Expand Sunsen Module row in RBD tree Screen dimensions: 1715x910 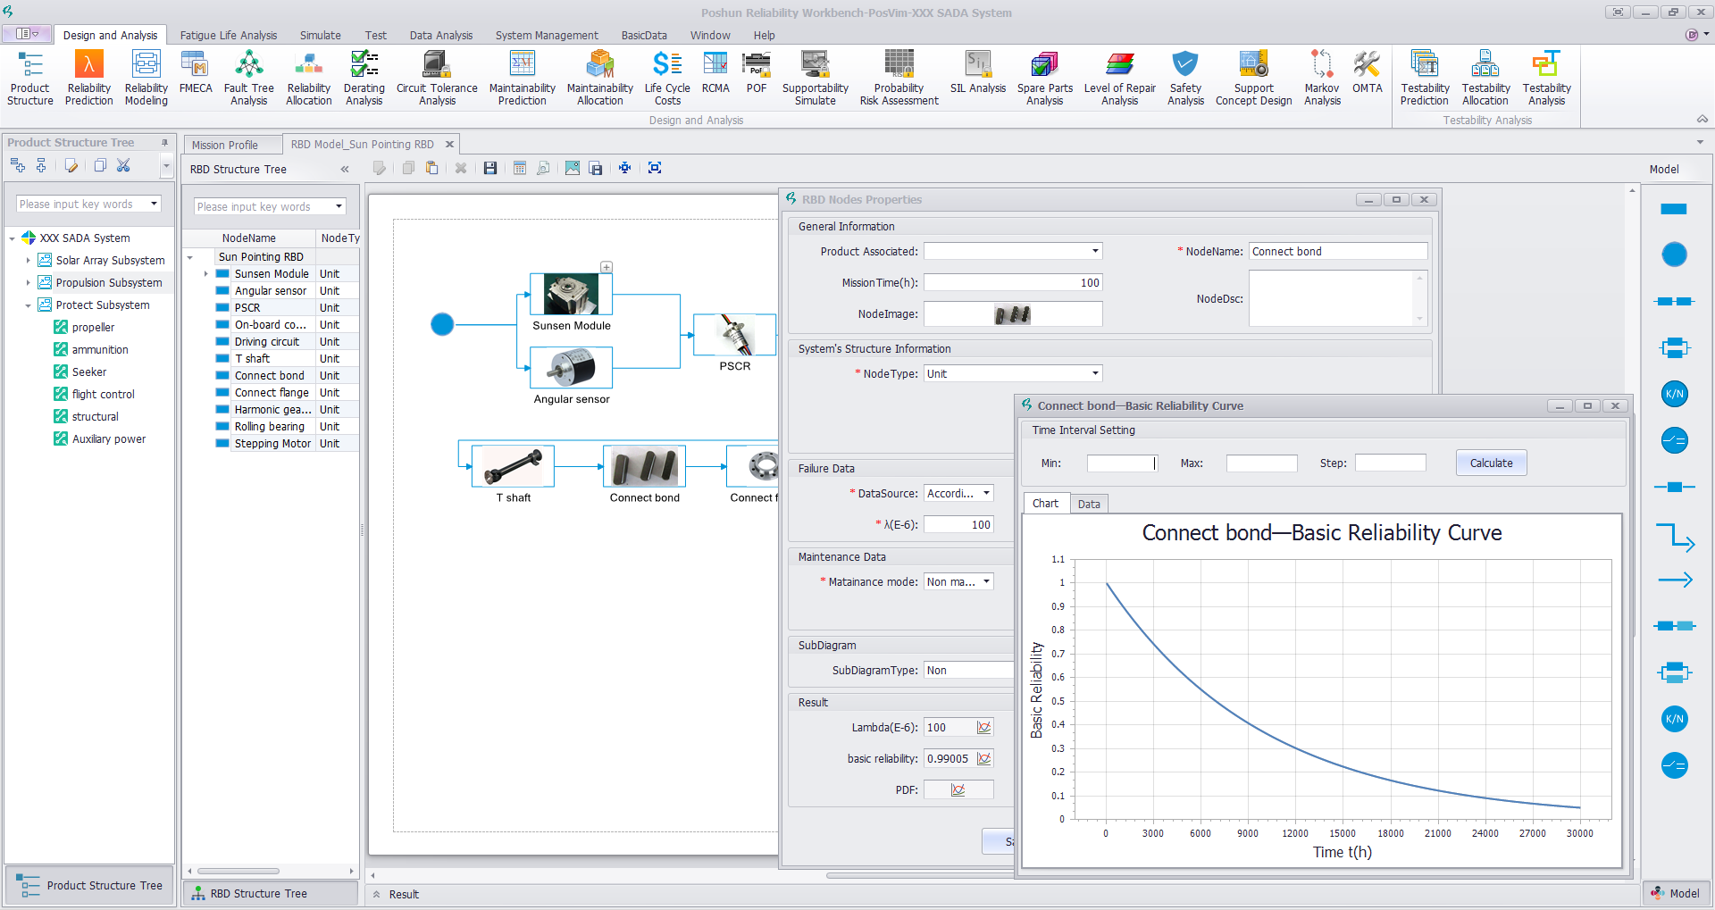point(206,274)
